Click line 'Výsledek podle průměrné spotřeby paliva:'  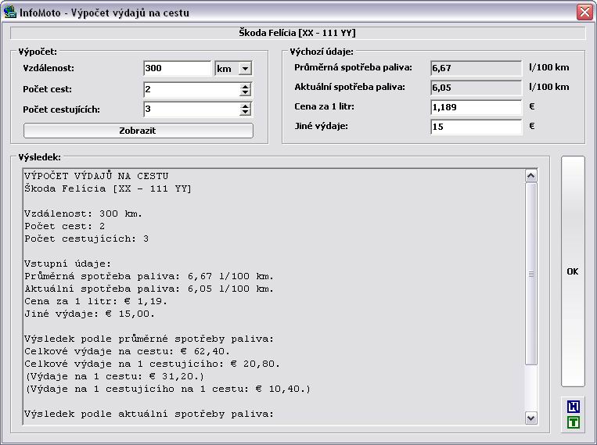149,339
